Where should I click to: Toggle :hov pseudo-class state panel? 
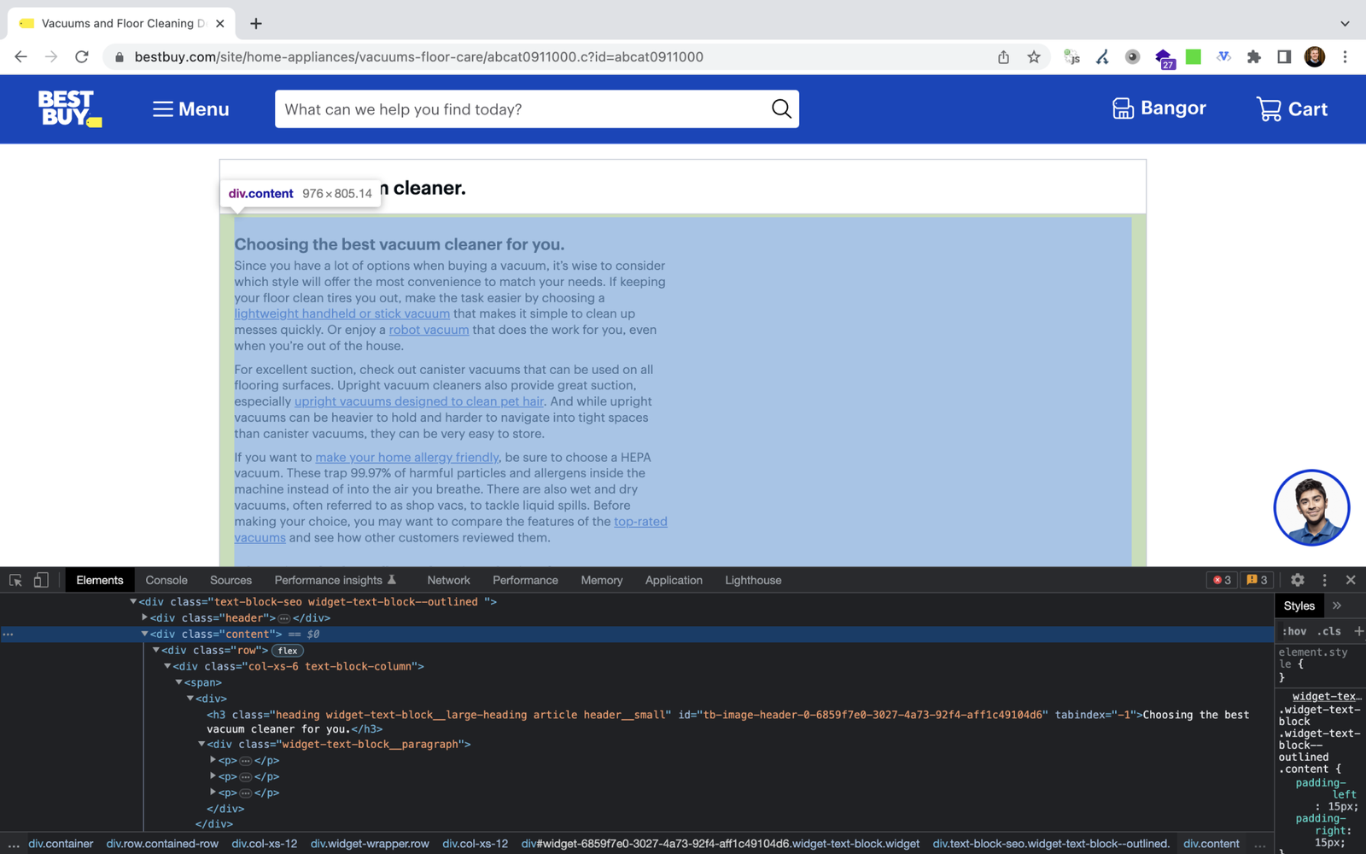pos(1293,631)
